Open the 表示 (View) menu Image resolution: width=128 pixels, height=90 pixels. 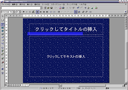point(22,4)
